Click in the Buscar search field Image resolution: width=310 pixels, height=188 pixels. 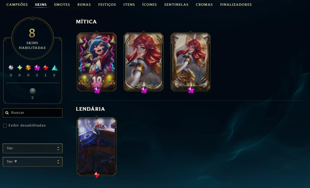coord(33,113)
